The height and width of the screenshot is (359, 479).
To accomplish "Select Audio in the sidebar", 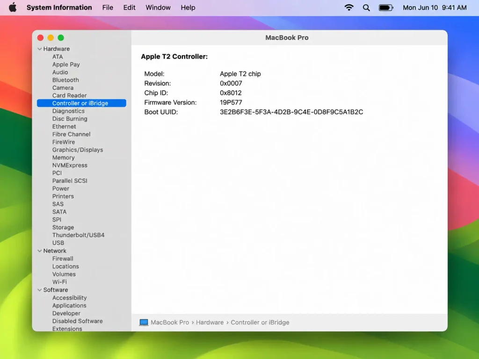I will tap(60, 72).
